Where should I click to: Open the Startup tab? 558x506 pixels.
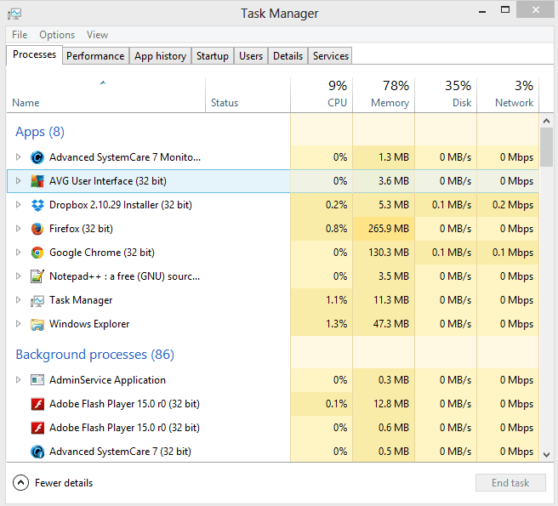coord(212,56)
